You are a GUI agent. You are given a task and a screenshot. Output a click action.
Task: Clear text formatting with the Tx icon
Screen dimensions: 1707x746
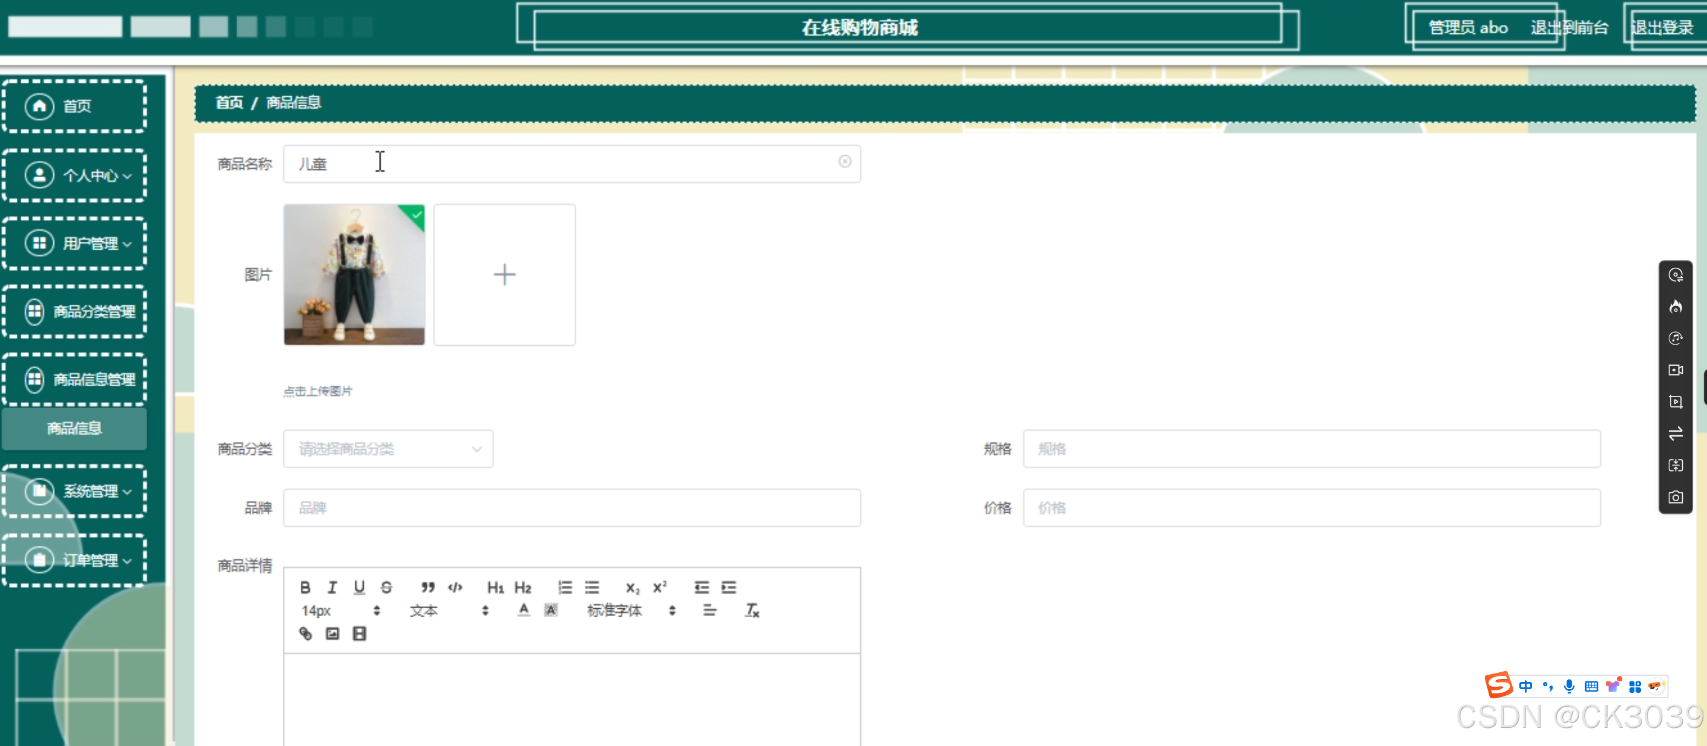click(x=752, y=611)
